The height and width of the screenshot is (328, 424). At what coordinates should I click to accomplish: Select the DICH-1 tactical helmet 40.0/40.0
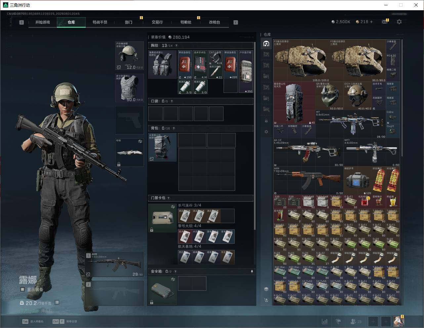point(358,96)
